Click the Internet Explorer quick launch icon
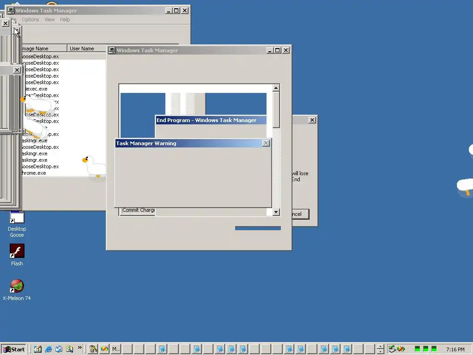This screenshot has height=355, width=473. pyautogui.click(x=48, y=349)
